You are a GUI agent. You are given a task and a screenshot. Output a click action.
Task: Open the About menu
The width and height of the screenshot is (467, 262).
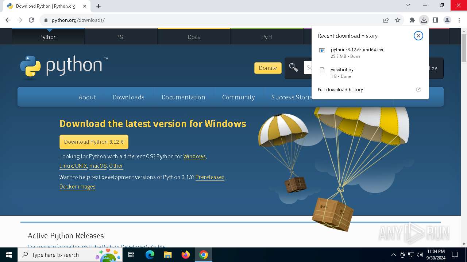click(x=87, y=97)
